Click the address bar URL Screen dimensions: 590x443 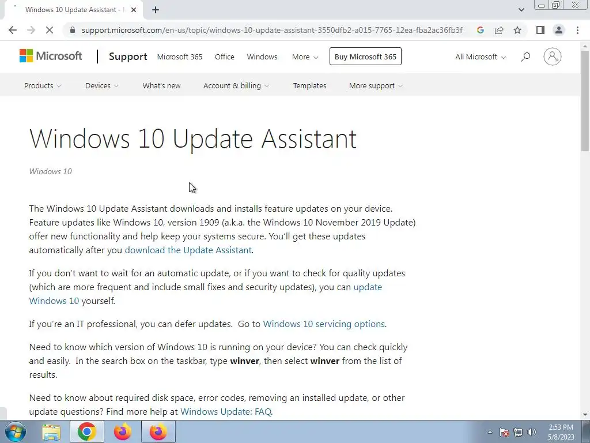(272, 30)
